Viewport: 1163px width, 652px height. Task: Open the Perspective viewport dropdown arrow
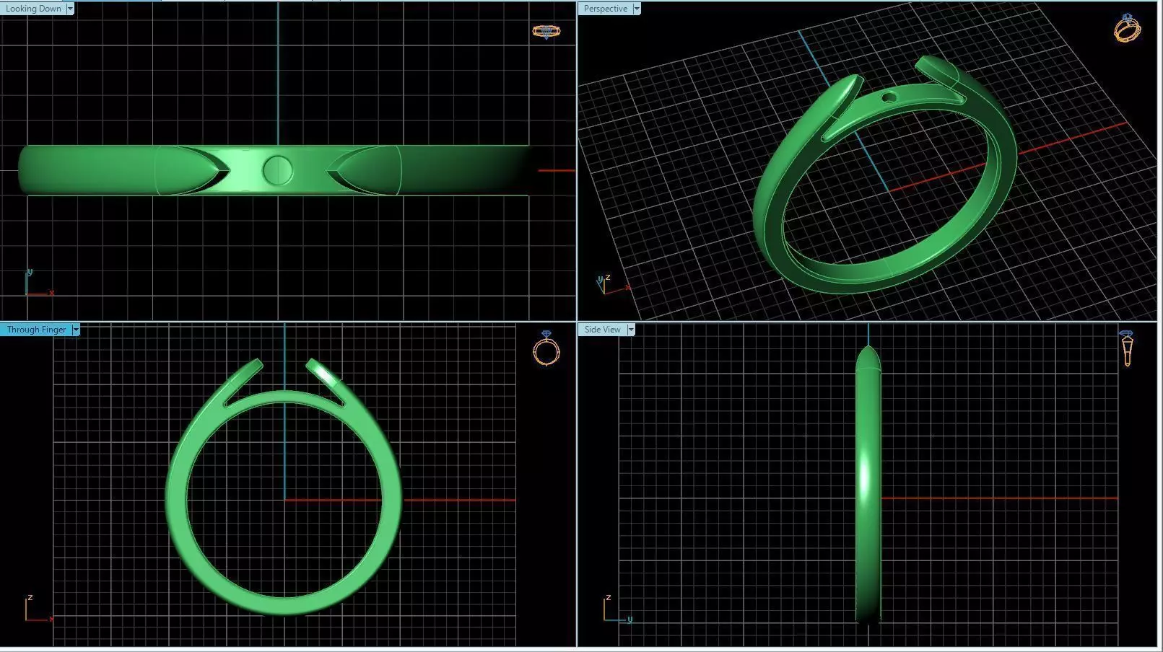point(636,9)
